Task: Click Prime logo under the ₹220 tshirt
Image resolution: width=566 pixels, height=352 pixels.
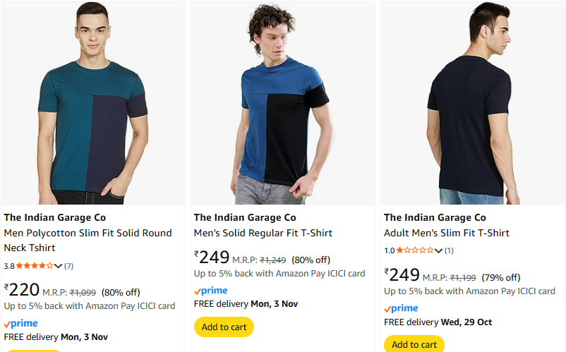Action: [x=20, y=324]
